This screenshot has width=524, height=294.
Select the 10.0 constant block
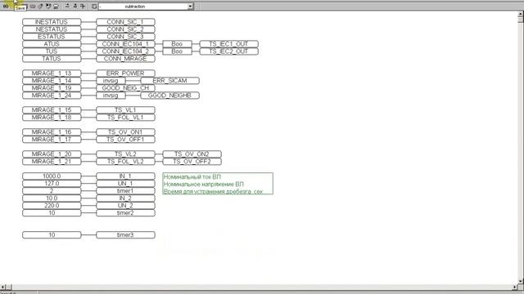click(x=52, y=198)
